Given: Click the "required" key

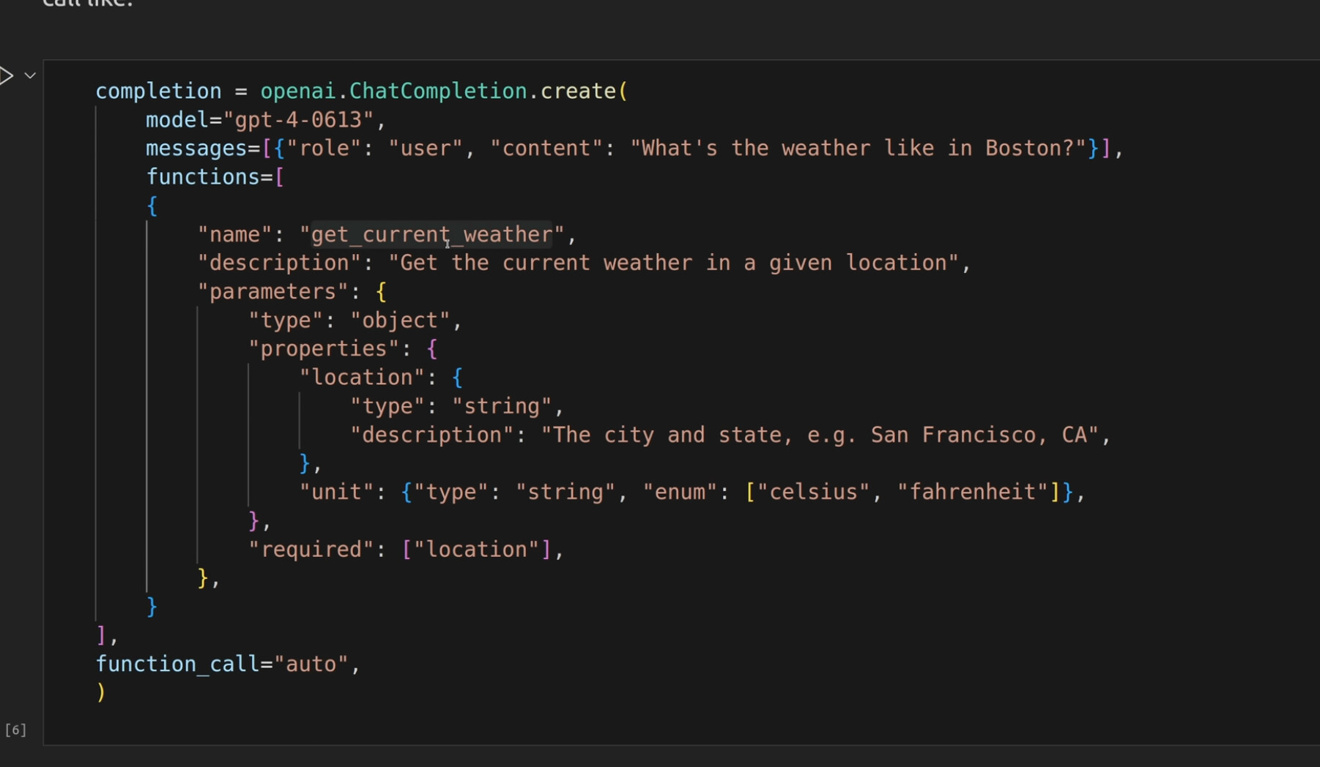Looking at the screenshot, I should click(x=311, y=550).
